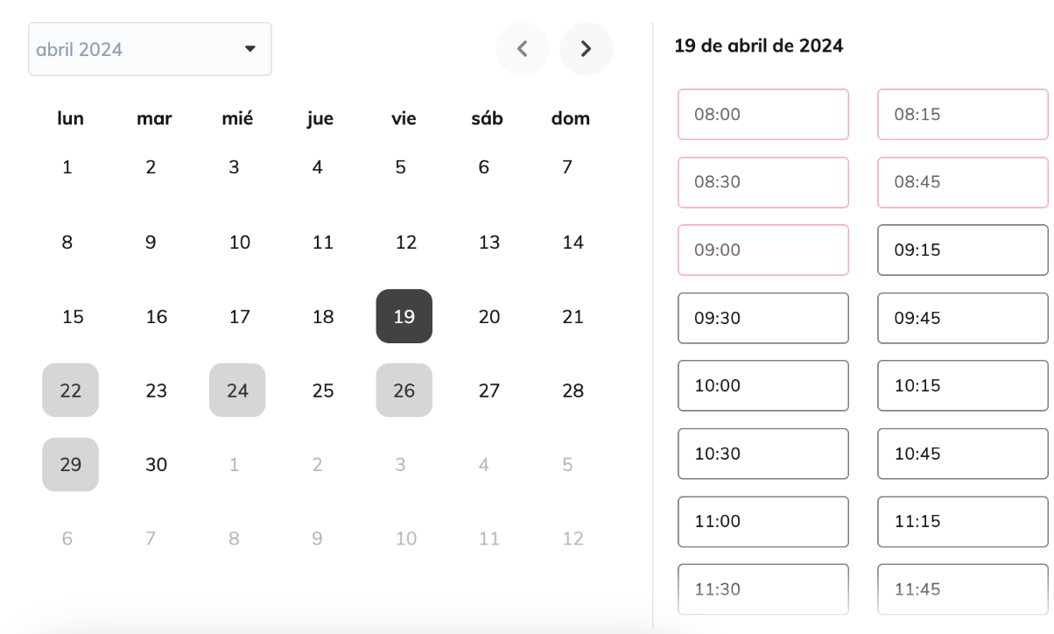This screenshot has width=1054, height=634.
Task: Choose April 24 as the date
Action: point(237,391)
